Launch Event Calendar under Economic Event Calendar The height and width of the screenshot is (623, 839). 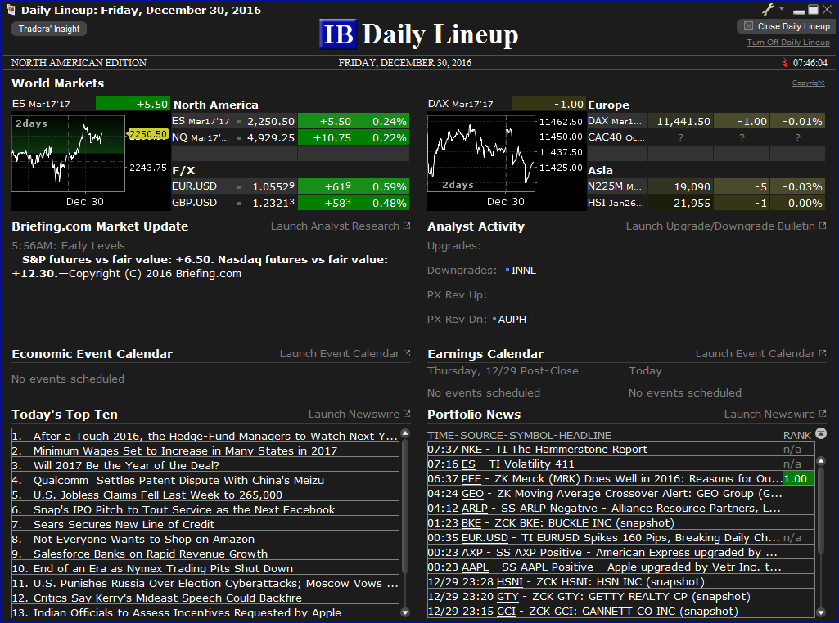coord(339,354)
